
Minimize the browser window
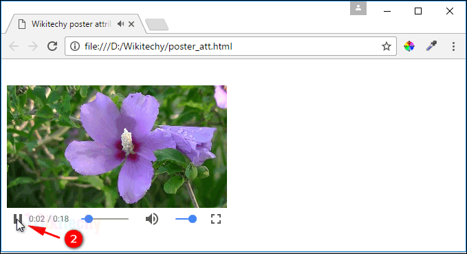click(x=387, y=11)
